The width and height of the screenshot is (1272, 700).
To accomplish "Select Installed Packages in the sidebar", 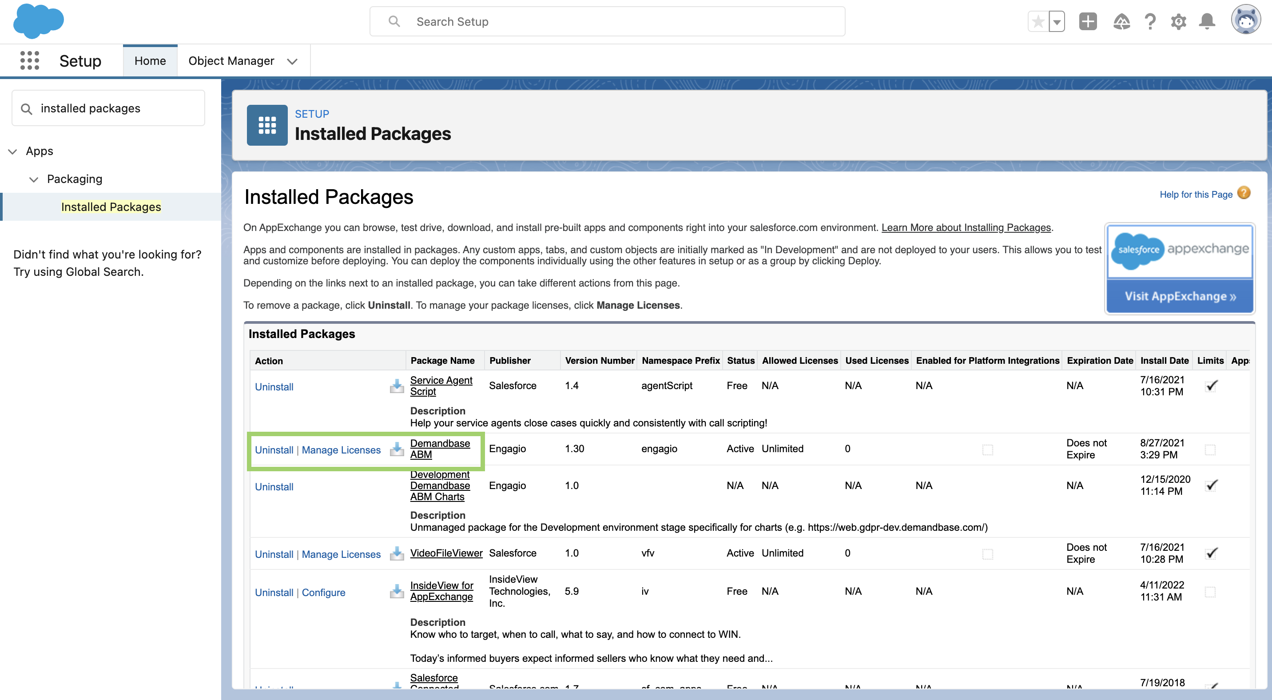I will [x=111, y=207].
